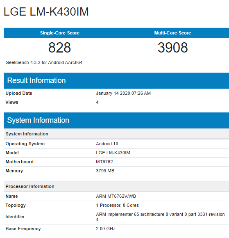This screenshot has height=238, width=229.
Task: Click the 1 Processor, 8 Cores value
Action: pyautogui.click(x=117, y=205)
